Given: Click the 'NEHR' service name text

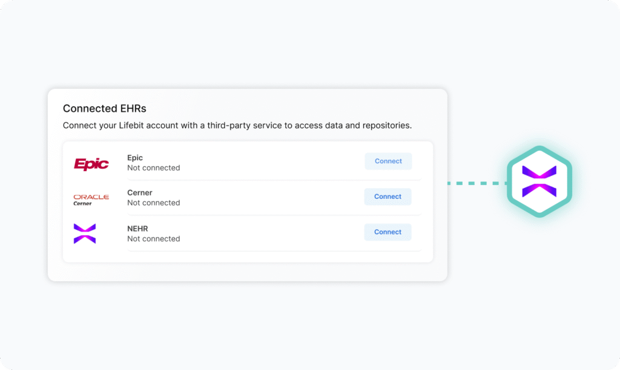Looking at the screenshot, I should [x=137, y=229].
